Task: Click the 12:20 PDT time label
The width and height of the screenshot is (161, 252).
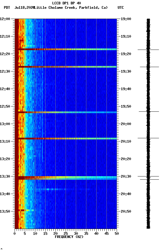Action: click(5, 54)
